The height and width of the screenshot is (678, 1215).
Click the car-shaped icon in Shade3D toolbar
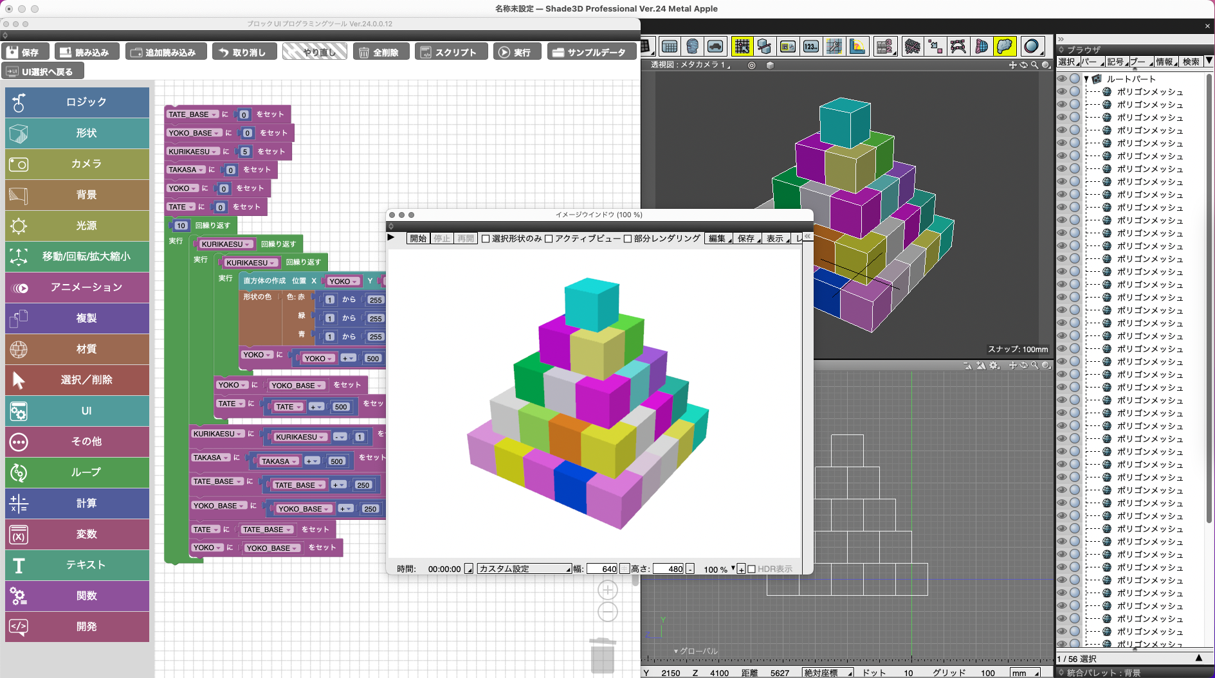(x=715, y=46)
